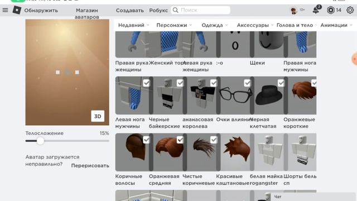357x201 pixels.
Task: Uncheck Очки влияния glasses
Action: pyautogui.click(x=247, y=83)
